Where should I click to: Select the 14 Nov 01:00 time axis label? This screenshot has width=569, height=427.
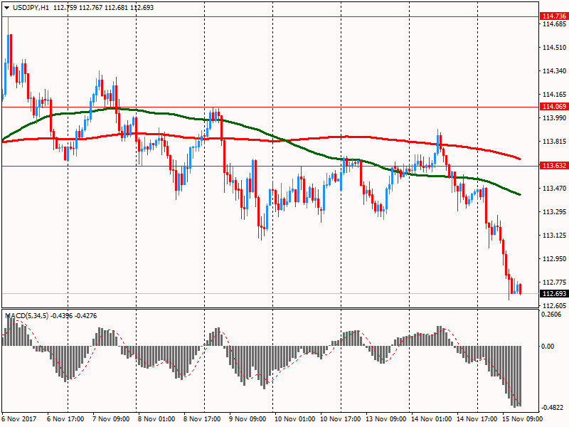(x=431, y=419)
